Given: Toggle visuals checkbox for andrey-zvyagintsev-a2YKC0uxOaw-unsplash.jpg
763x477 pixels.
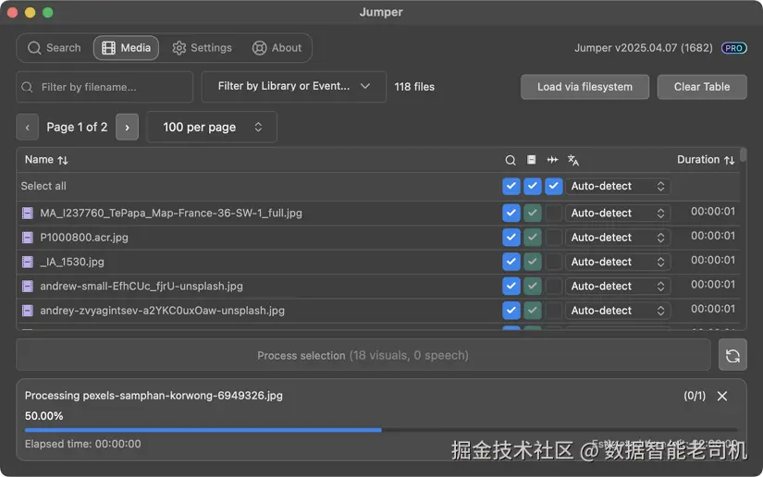Looking at the screenshot, I should [533, 311].
